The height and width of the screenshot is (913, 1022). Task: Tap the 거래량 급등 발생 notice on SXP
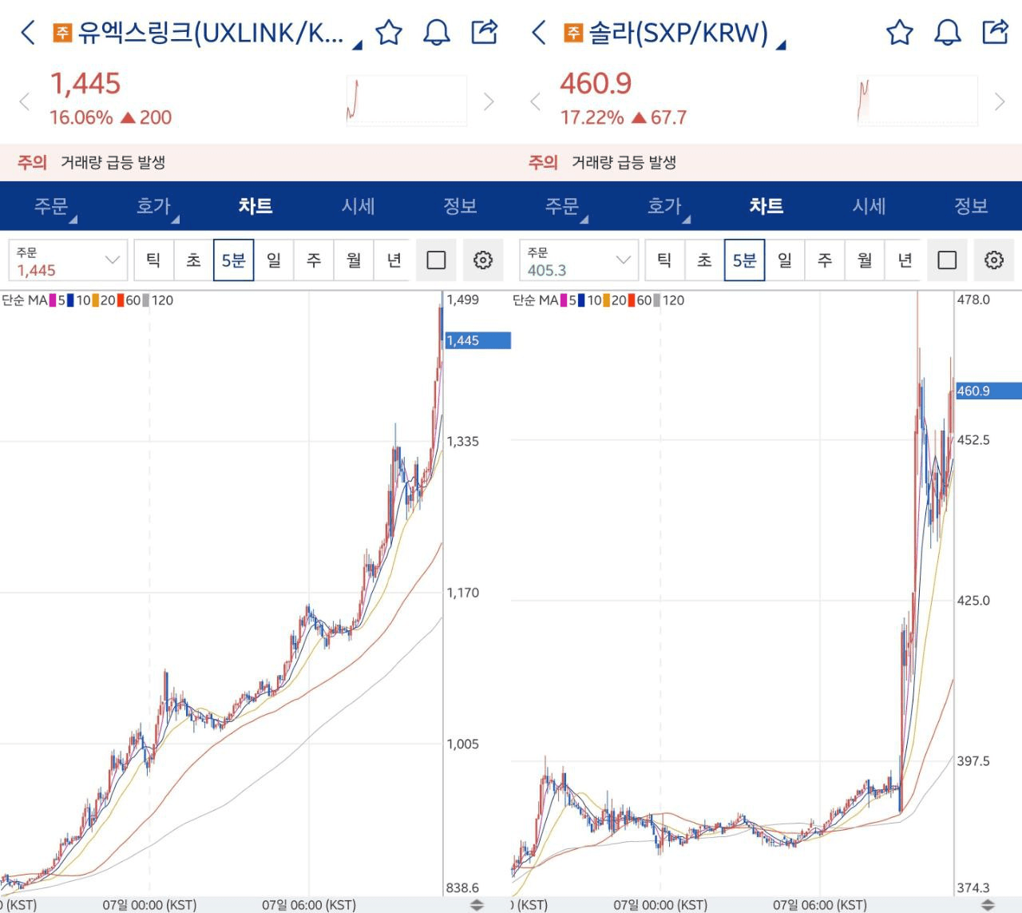[624, 162]
